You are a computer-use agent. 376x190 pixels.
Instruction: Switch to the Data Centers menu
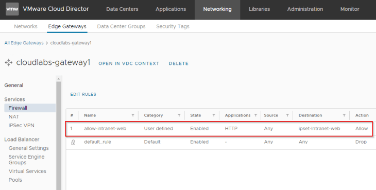pyautogui.click(x=122, y=9)
